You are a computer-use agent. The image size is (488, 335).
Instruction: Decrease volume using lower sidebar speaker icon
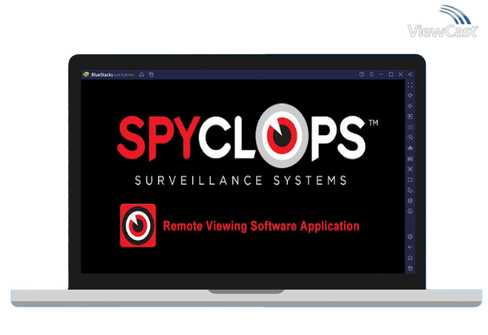(410, 106)
